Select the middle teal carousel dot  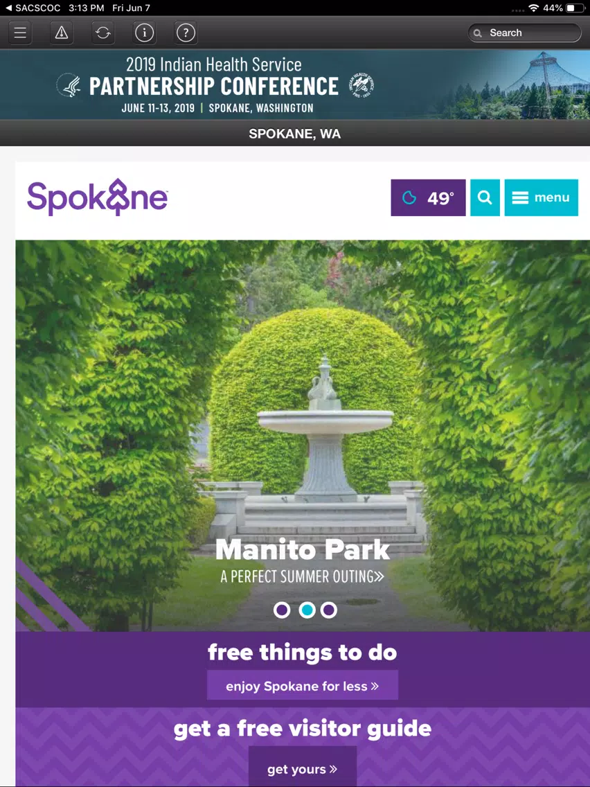(307, 610)
